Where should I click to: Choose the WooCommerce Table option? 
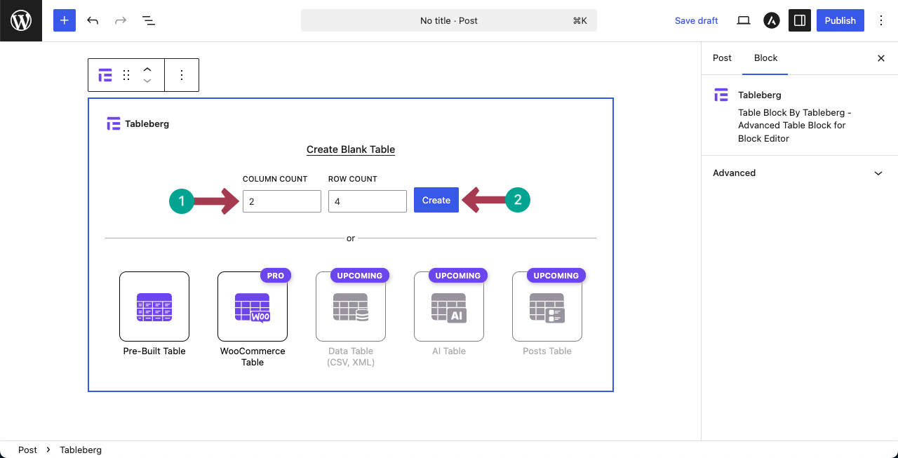click(x=253, y=307)
